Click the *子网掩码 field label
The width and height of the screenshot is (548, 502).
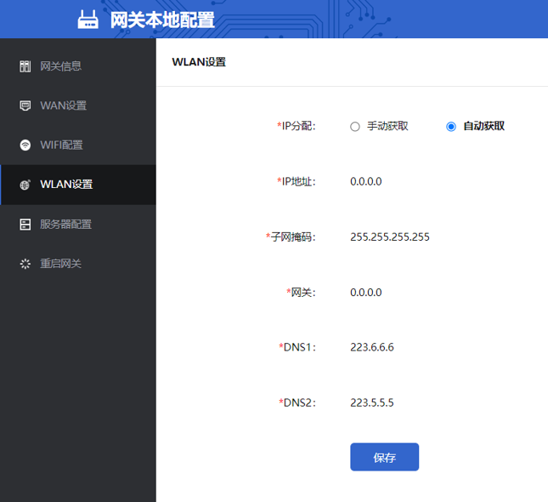pyautogui.click(x=291, y=237)
